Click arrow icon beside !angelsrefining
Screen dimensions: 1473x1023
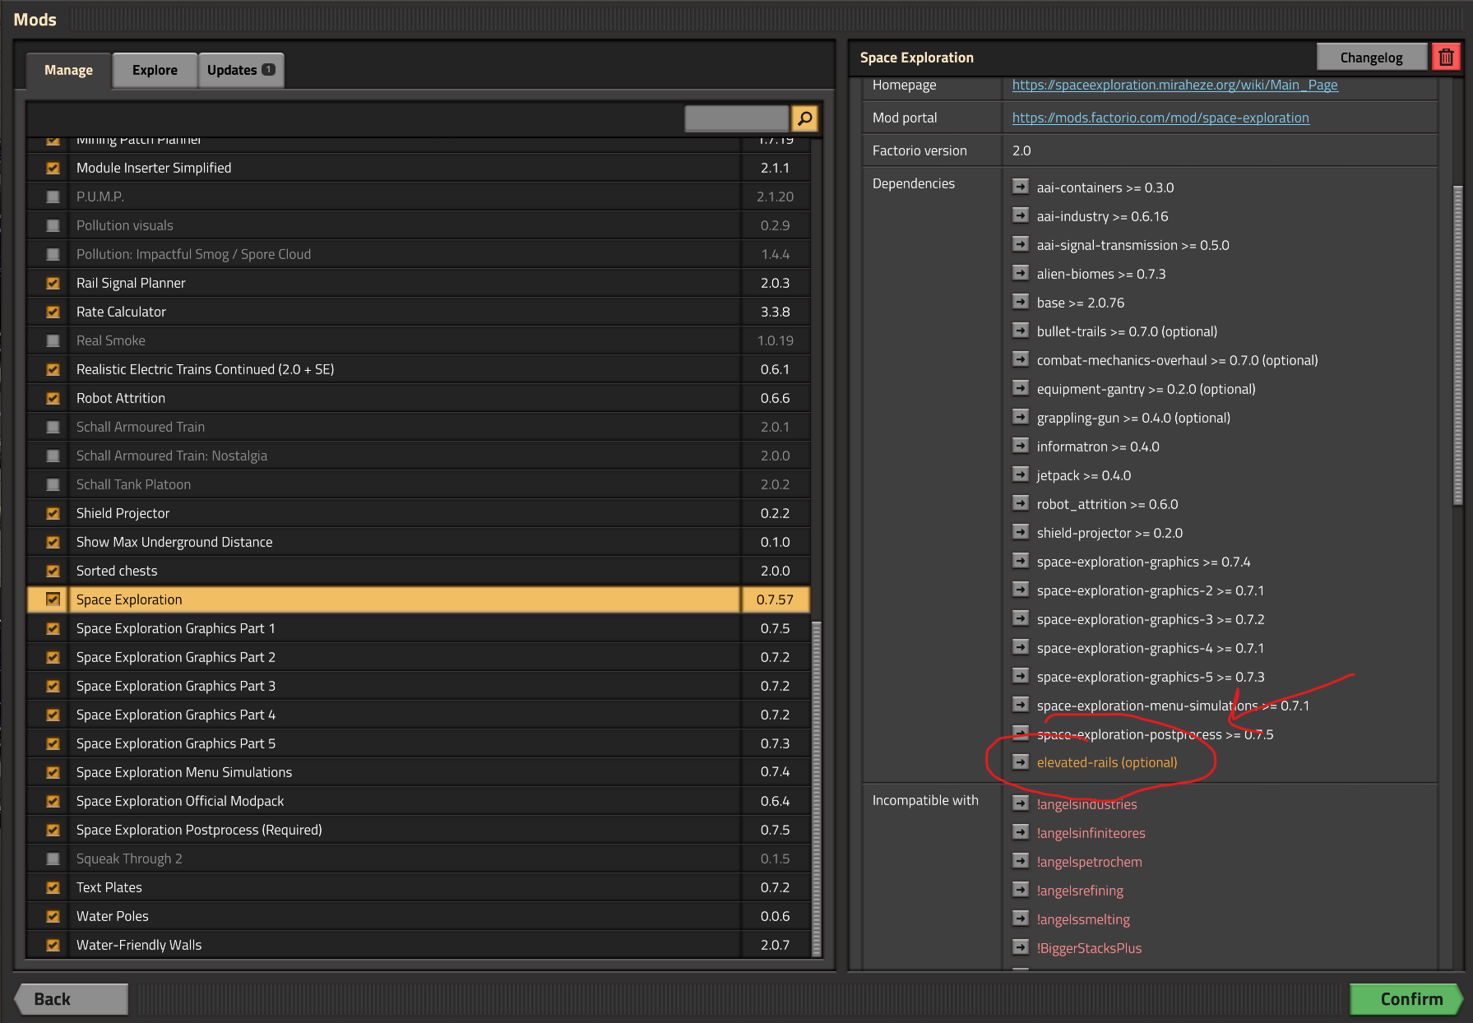[1021, 890]
